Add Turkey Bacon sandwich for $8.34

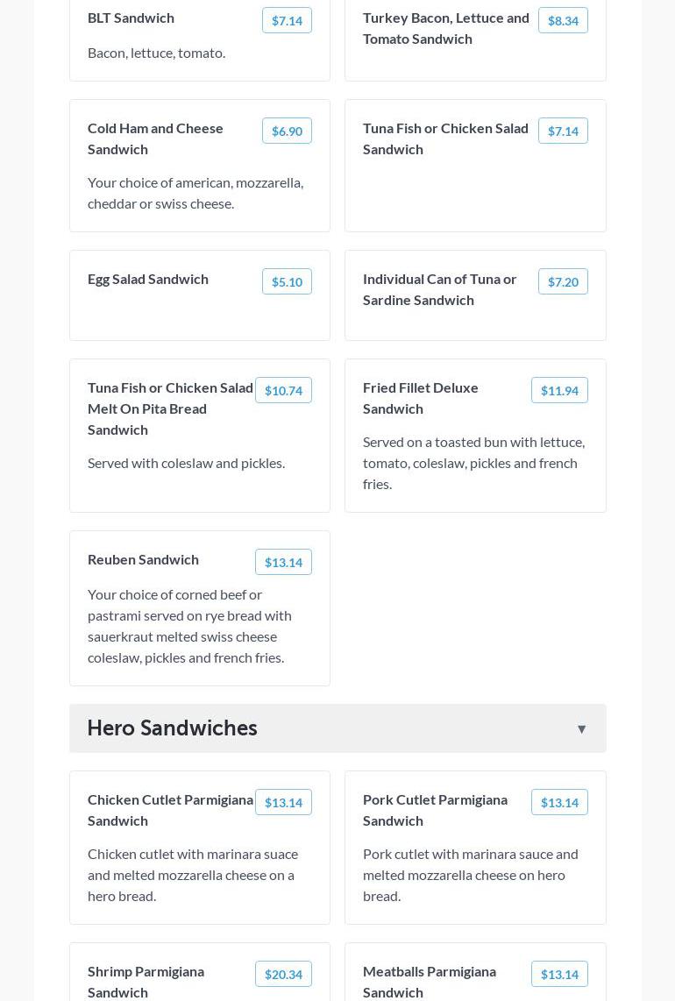(x=563, y=20)
